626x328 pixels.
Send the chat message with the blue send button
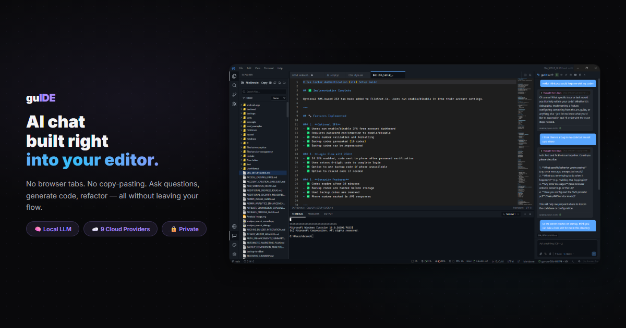[594, 254]
